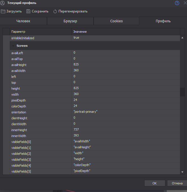
Task: Click the Сохранить label
Action: pos(40,11)
